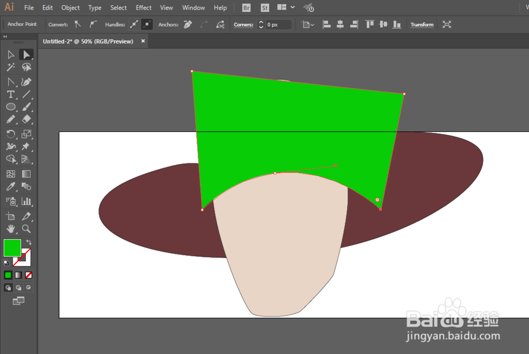
Task: Select the Lasso tool
Action: [x=26, y=67]
